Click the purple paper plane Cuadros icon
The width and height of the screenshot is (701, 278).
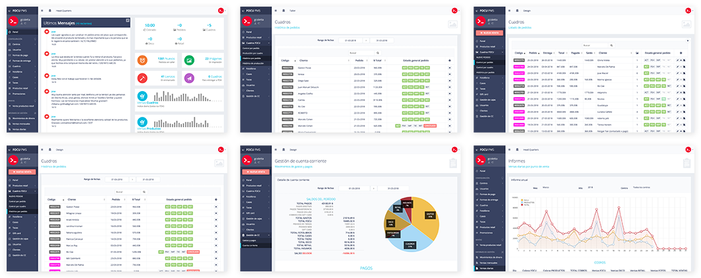189,78
